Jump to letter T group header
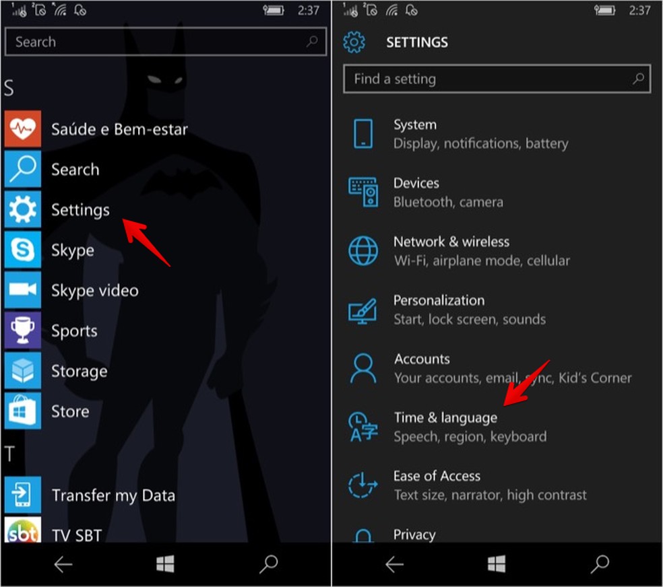This screenshot has height=587, width=663. pyautogui.click(x=9, y=454)
